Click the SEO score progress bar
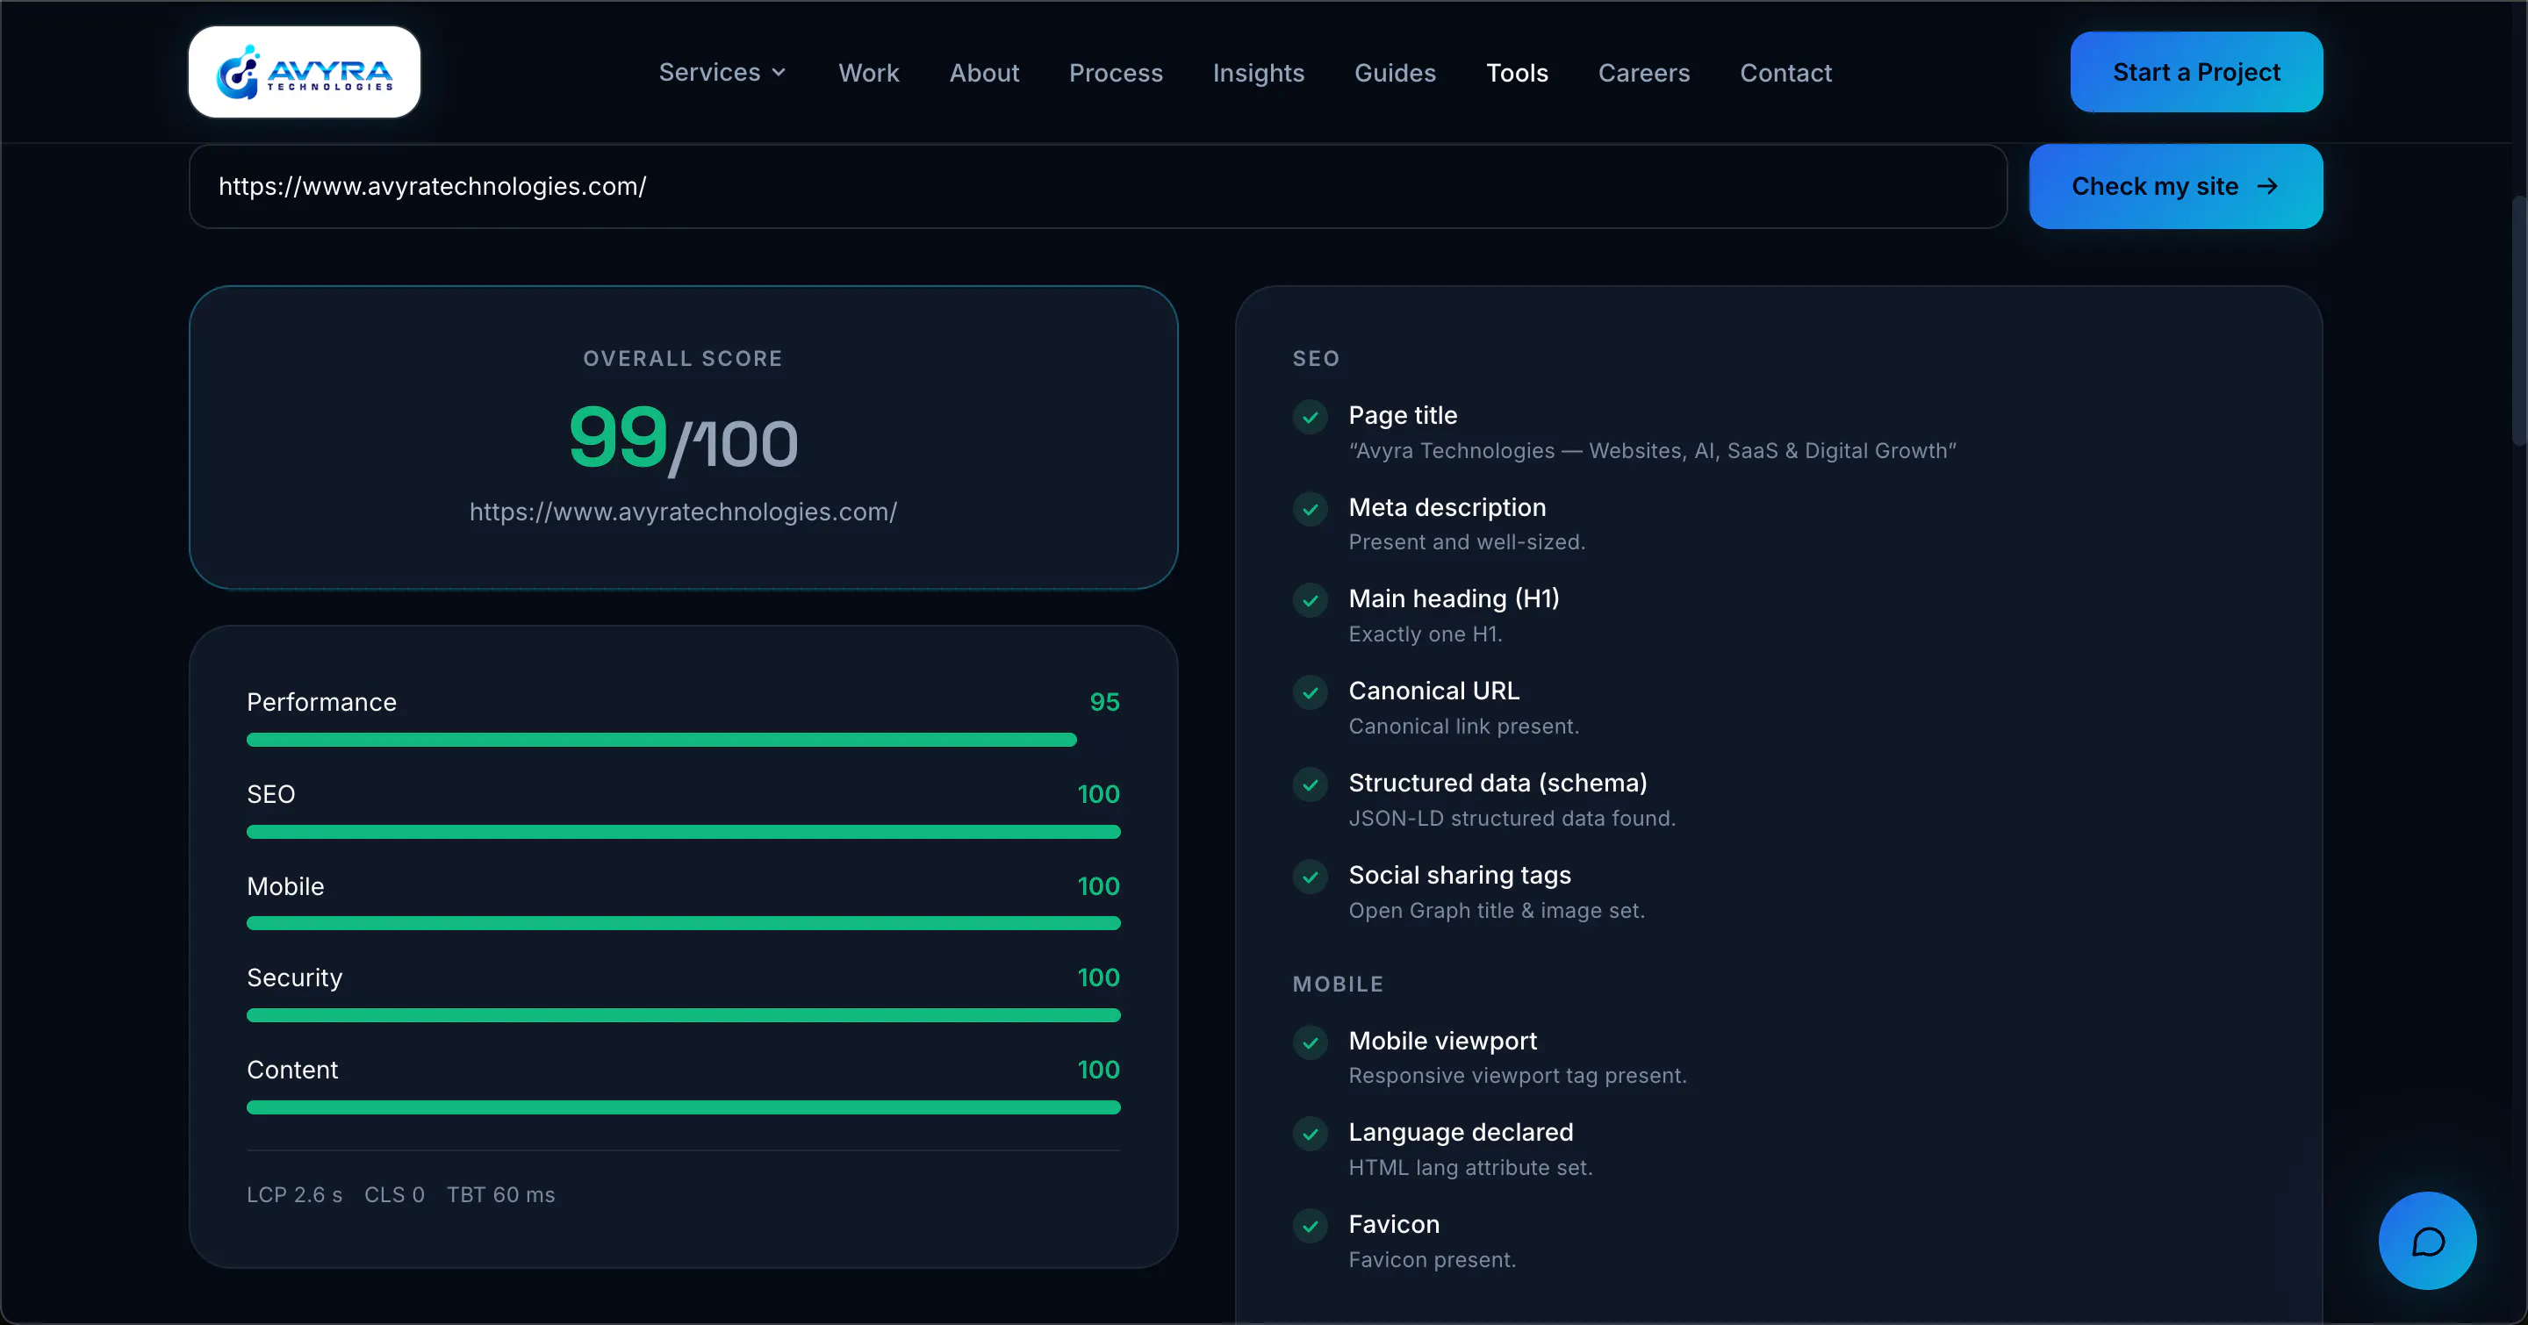This screenshot has height=1325, width=2528. click(683, 832)
